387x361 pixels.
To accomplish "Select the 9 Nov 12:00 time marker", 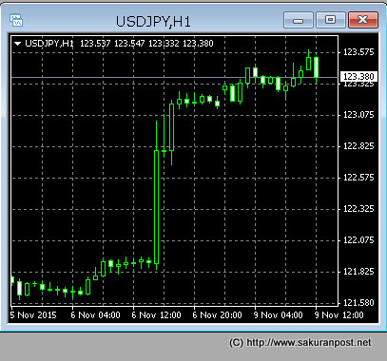I will (339, 315).
